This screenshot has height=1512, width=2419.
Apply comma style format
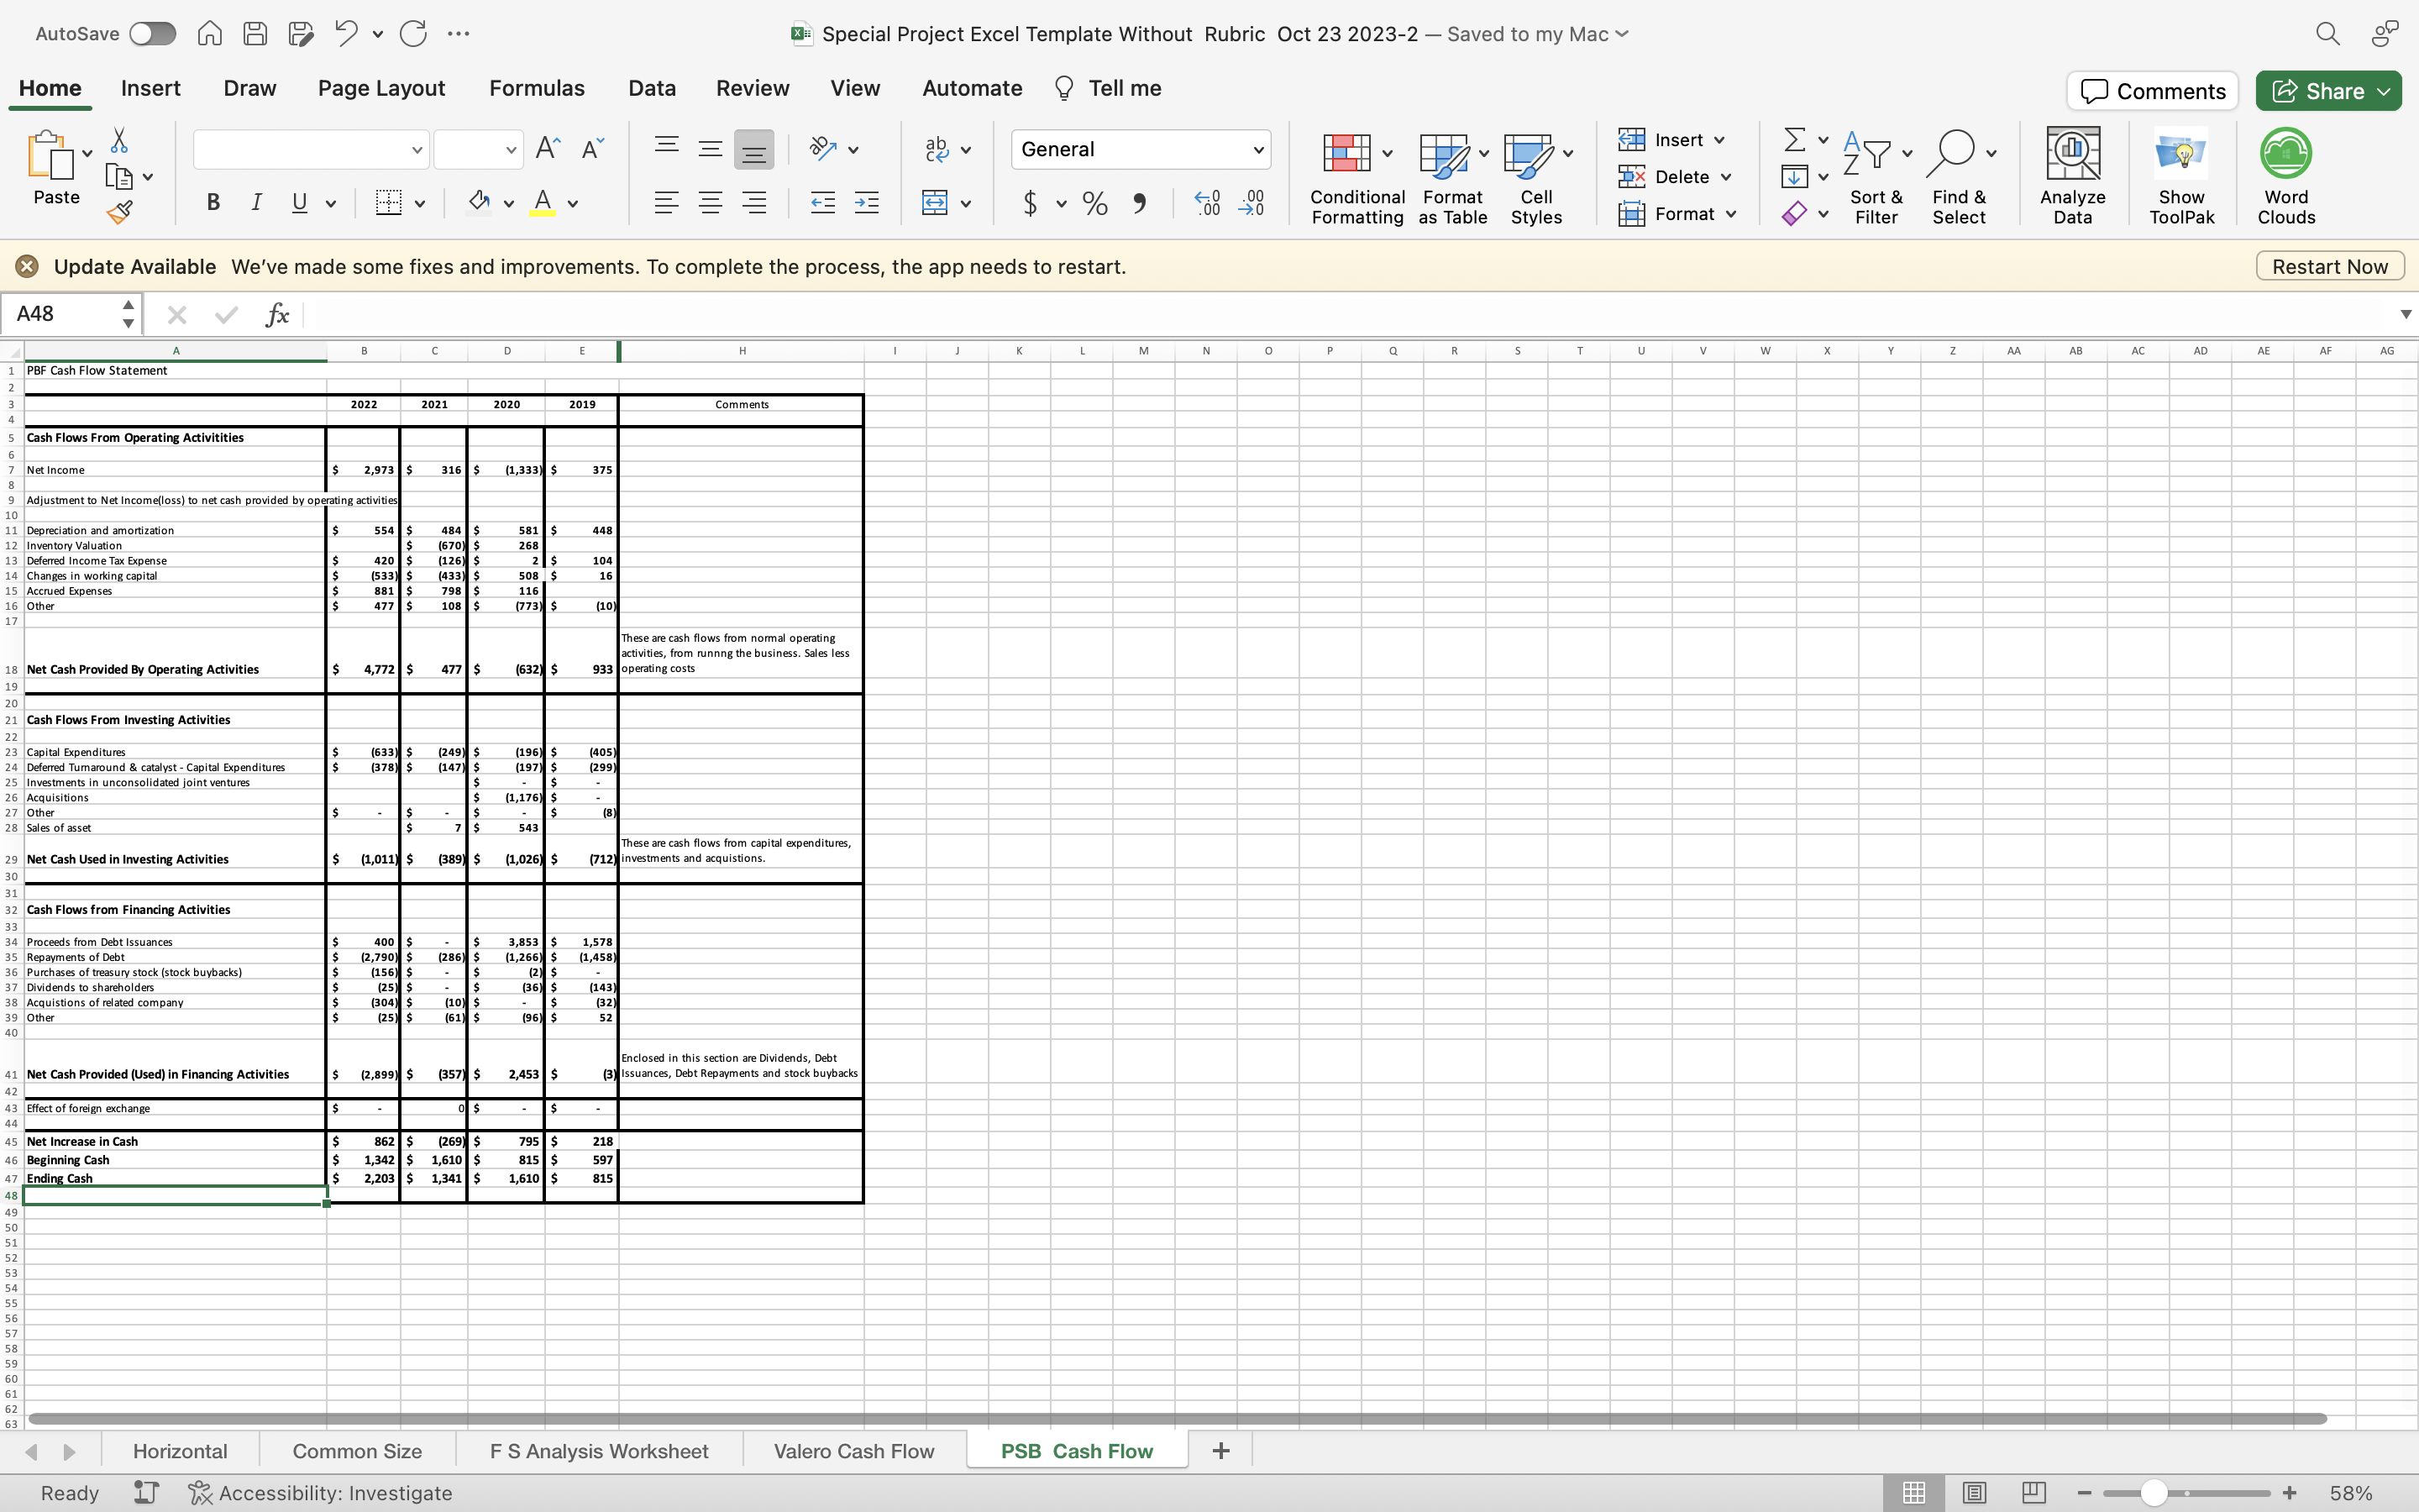(1140, 204)
